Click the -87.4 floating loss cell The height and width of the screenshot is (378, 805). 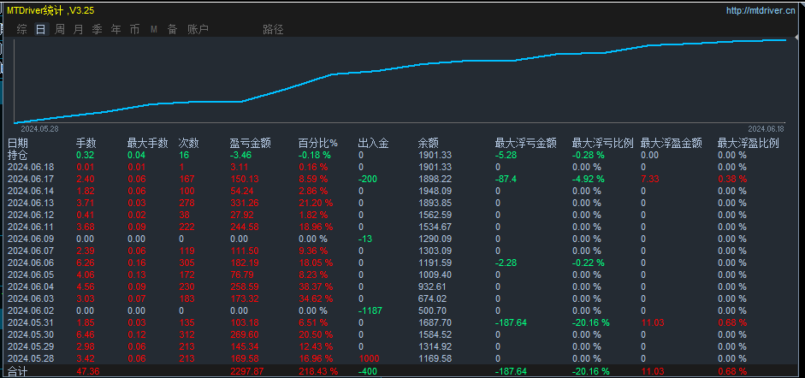tap(506, 179)
